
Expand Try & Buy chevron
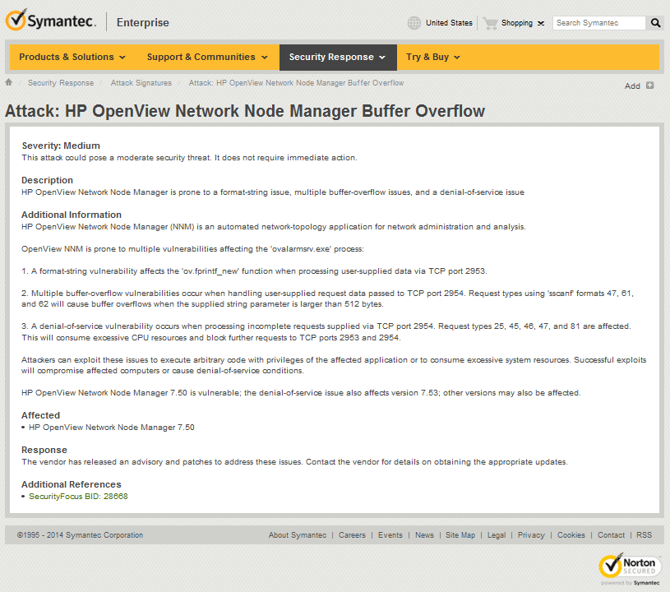(457, 58)
